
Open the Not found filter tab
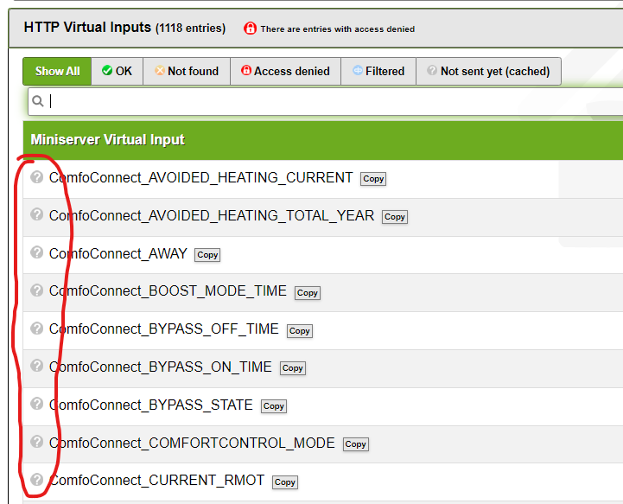(x=187, y=71)
